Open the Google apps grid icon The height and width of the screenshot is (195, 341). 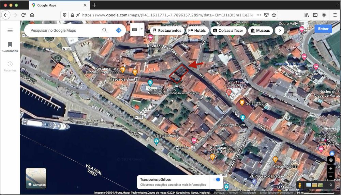tap(307, 29)
